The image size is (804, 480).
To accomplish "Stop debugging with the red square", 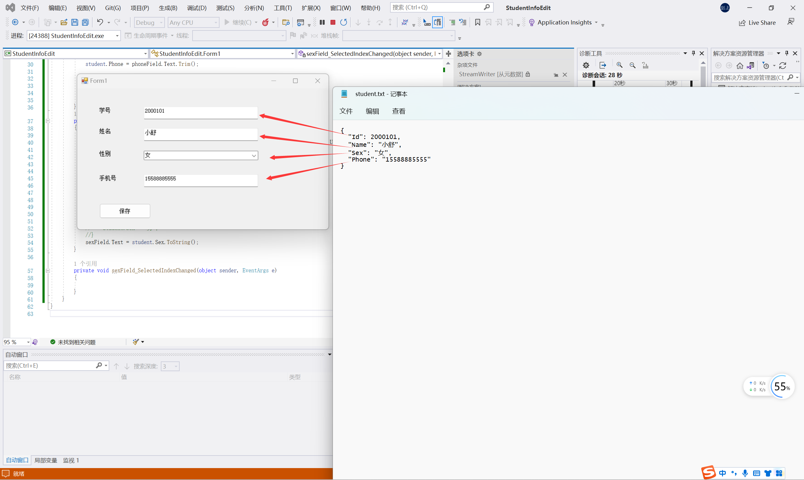I will (x=333, y=22).
